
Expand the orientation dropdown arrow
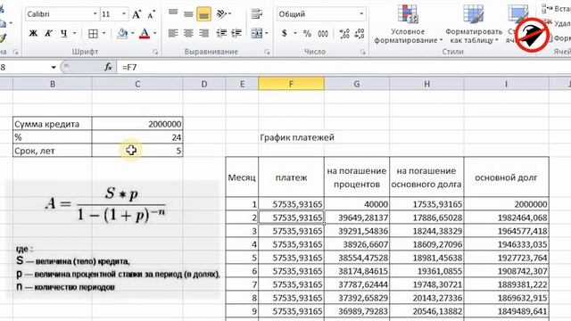point(230,14)
